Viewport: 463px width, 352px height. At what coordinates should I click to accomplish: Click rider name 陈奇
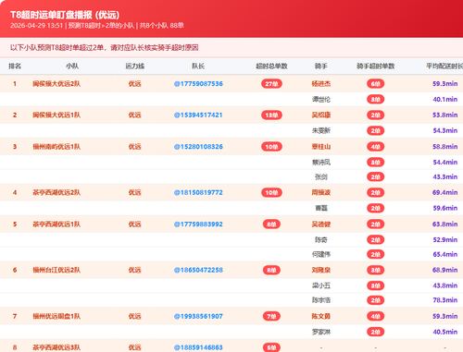coord(321,239)
